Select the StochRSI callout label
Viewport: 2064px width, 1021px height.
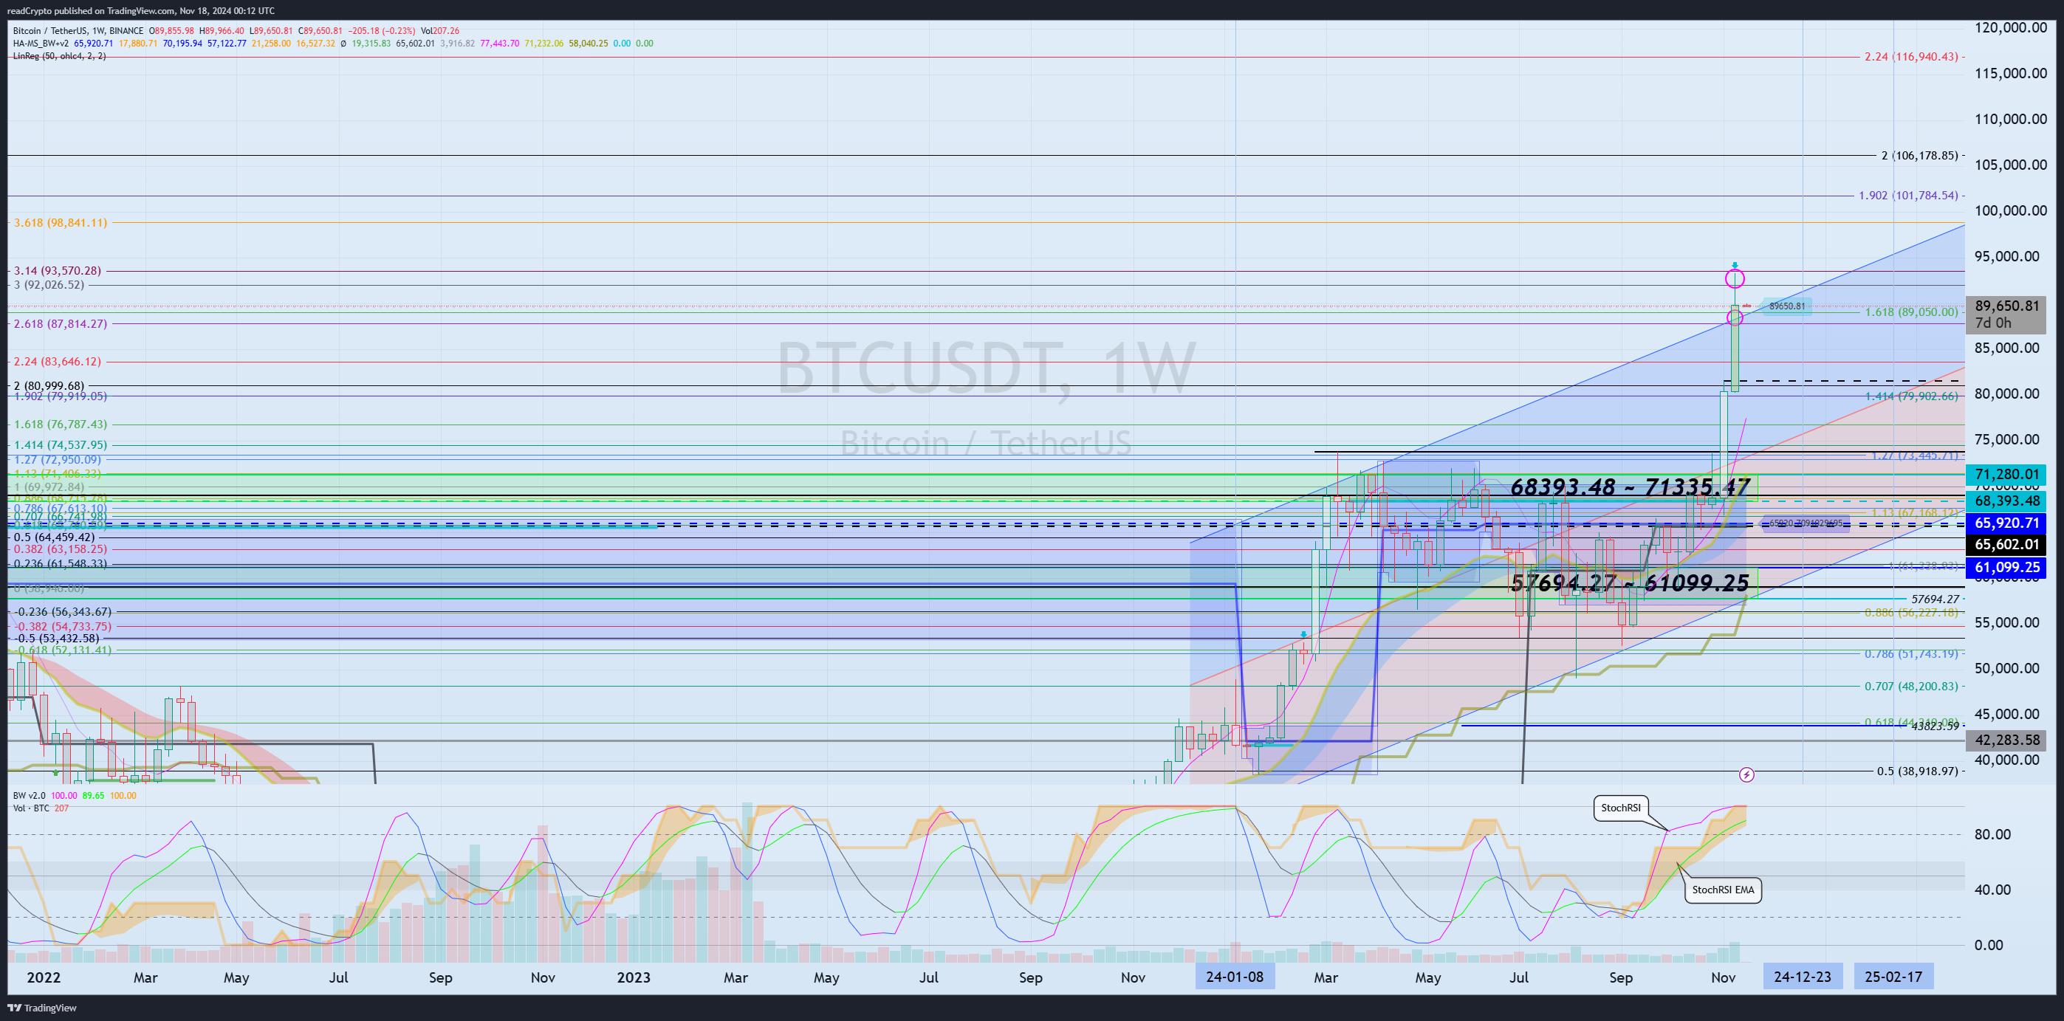coord(1620,807)
